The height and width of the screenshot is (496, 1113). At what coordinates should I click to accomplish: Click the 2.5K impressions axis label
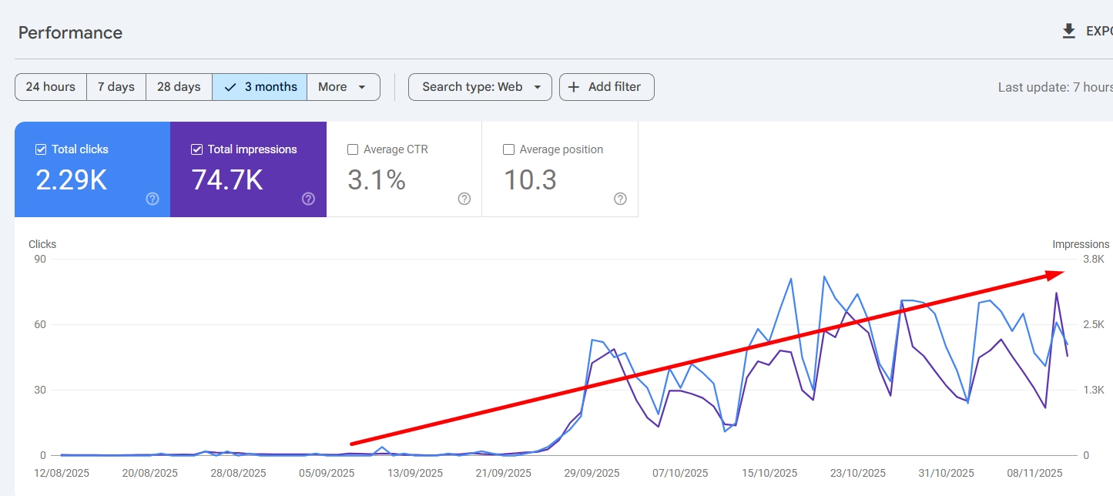pyautogui.click(x=1094, y=325)
